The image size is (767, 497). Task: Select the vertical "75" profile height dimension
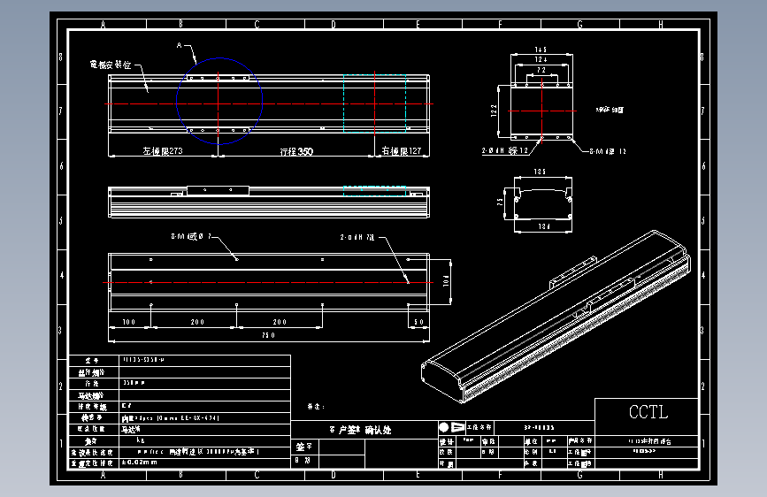pyautogui.click(x=500, y=202)
